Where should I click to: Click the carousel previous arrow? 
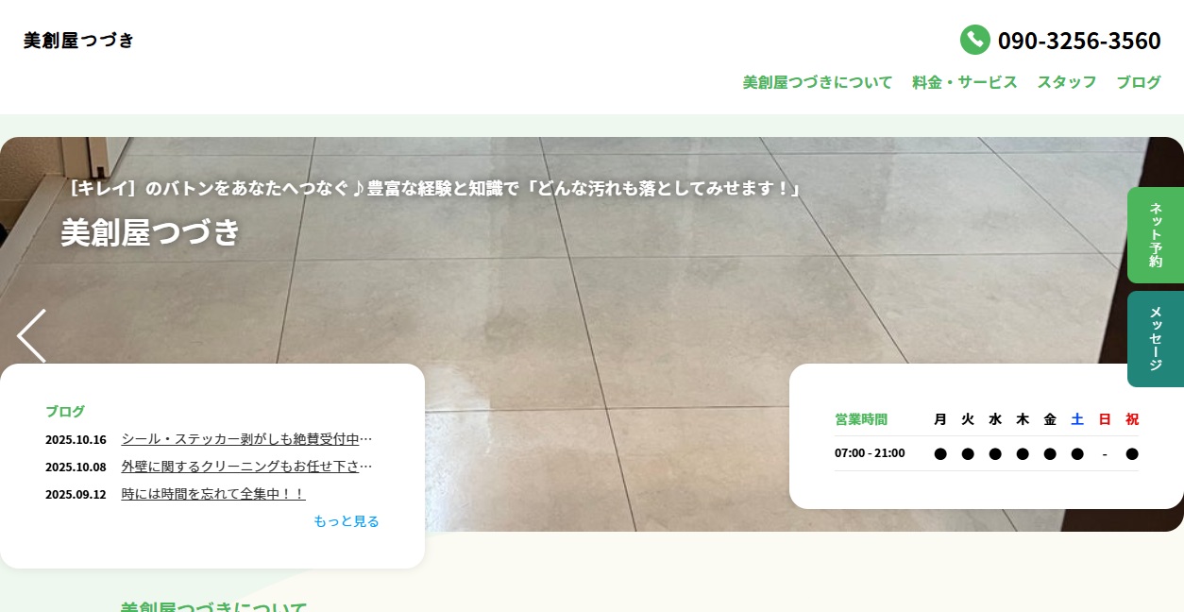pos(30,335)
